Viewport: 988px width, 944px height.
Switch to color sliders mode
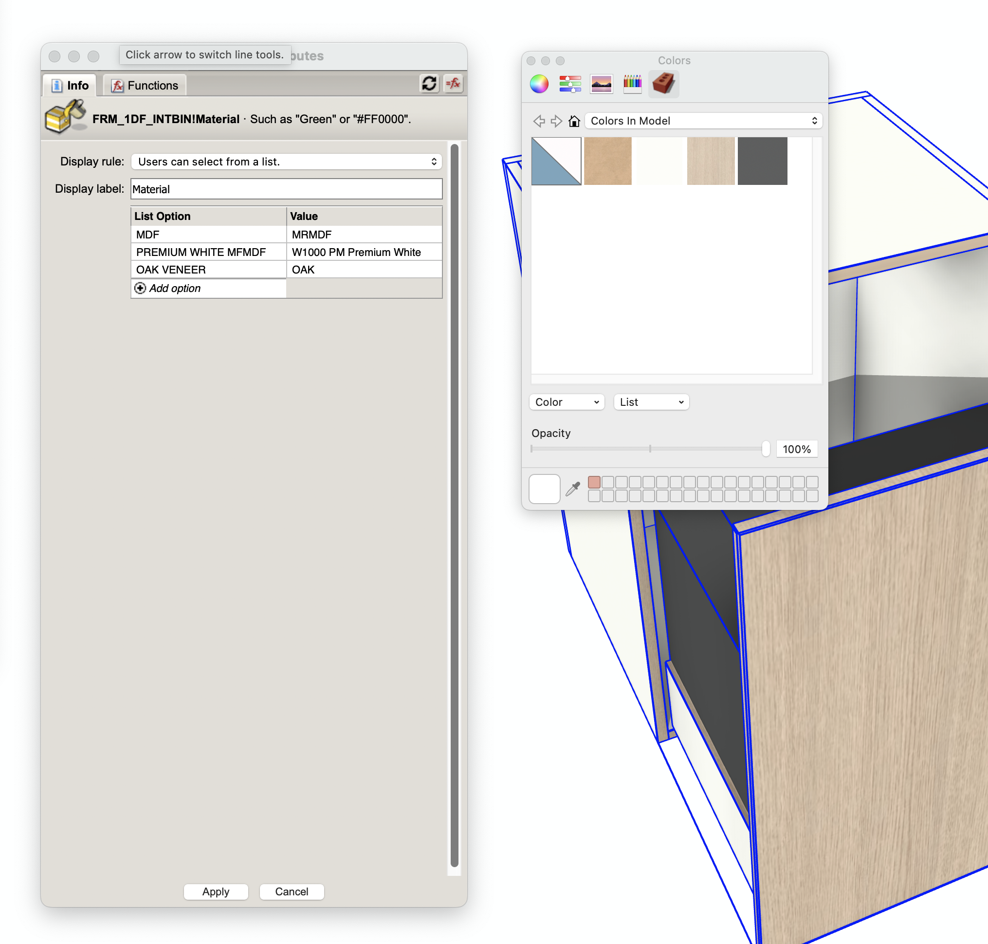570,84
